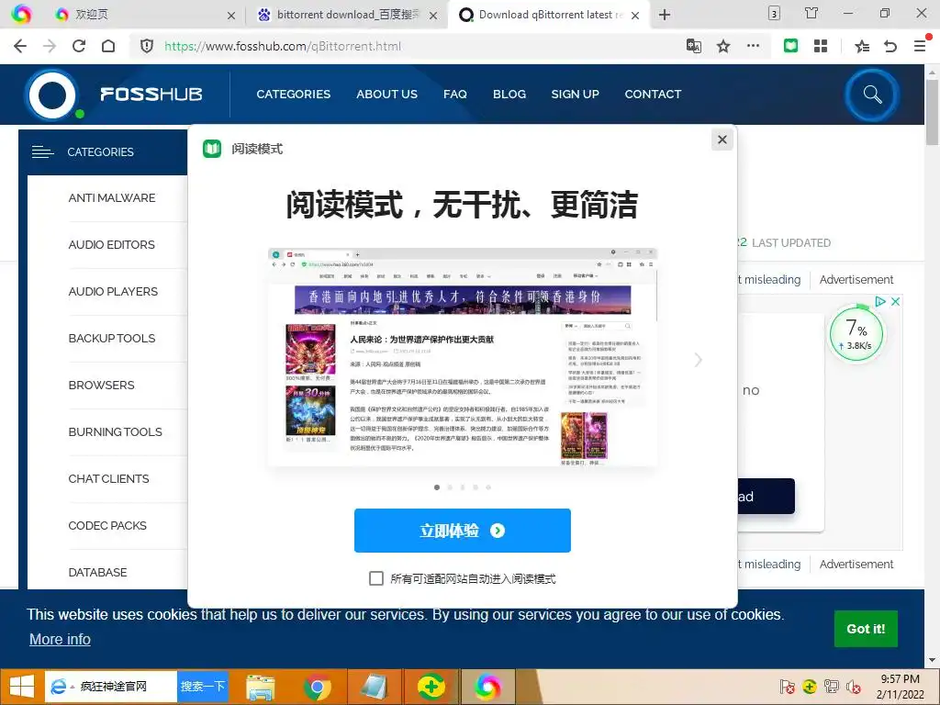Close the Download qBittorrent tab
This screenshot has width=940, height=705.
click(x=635, y=16)
